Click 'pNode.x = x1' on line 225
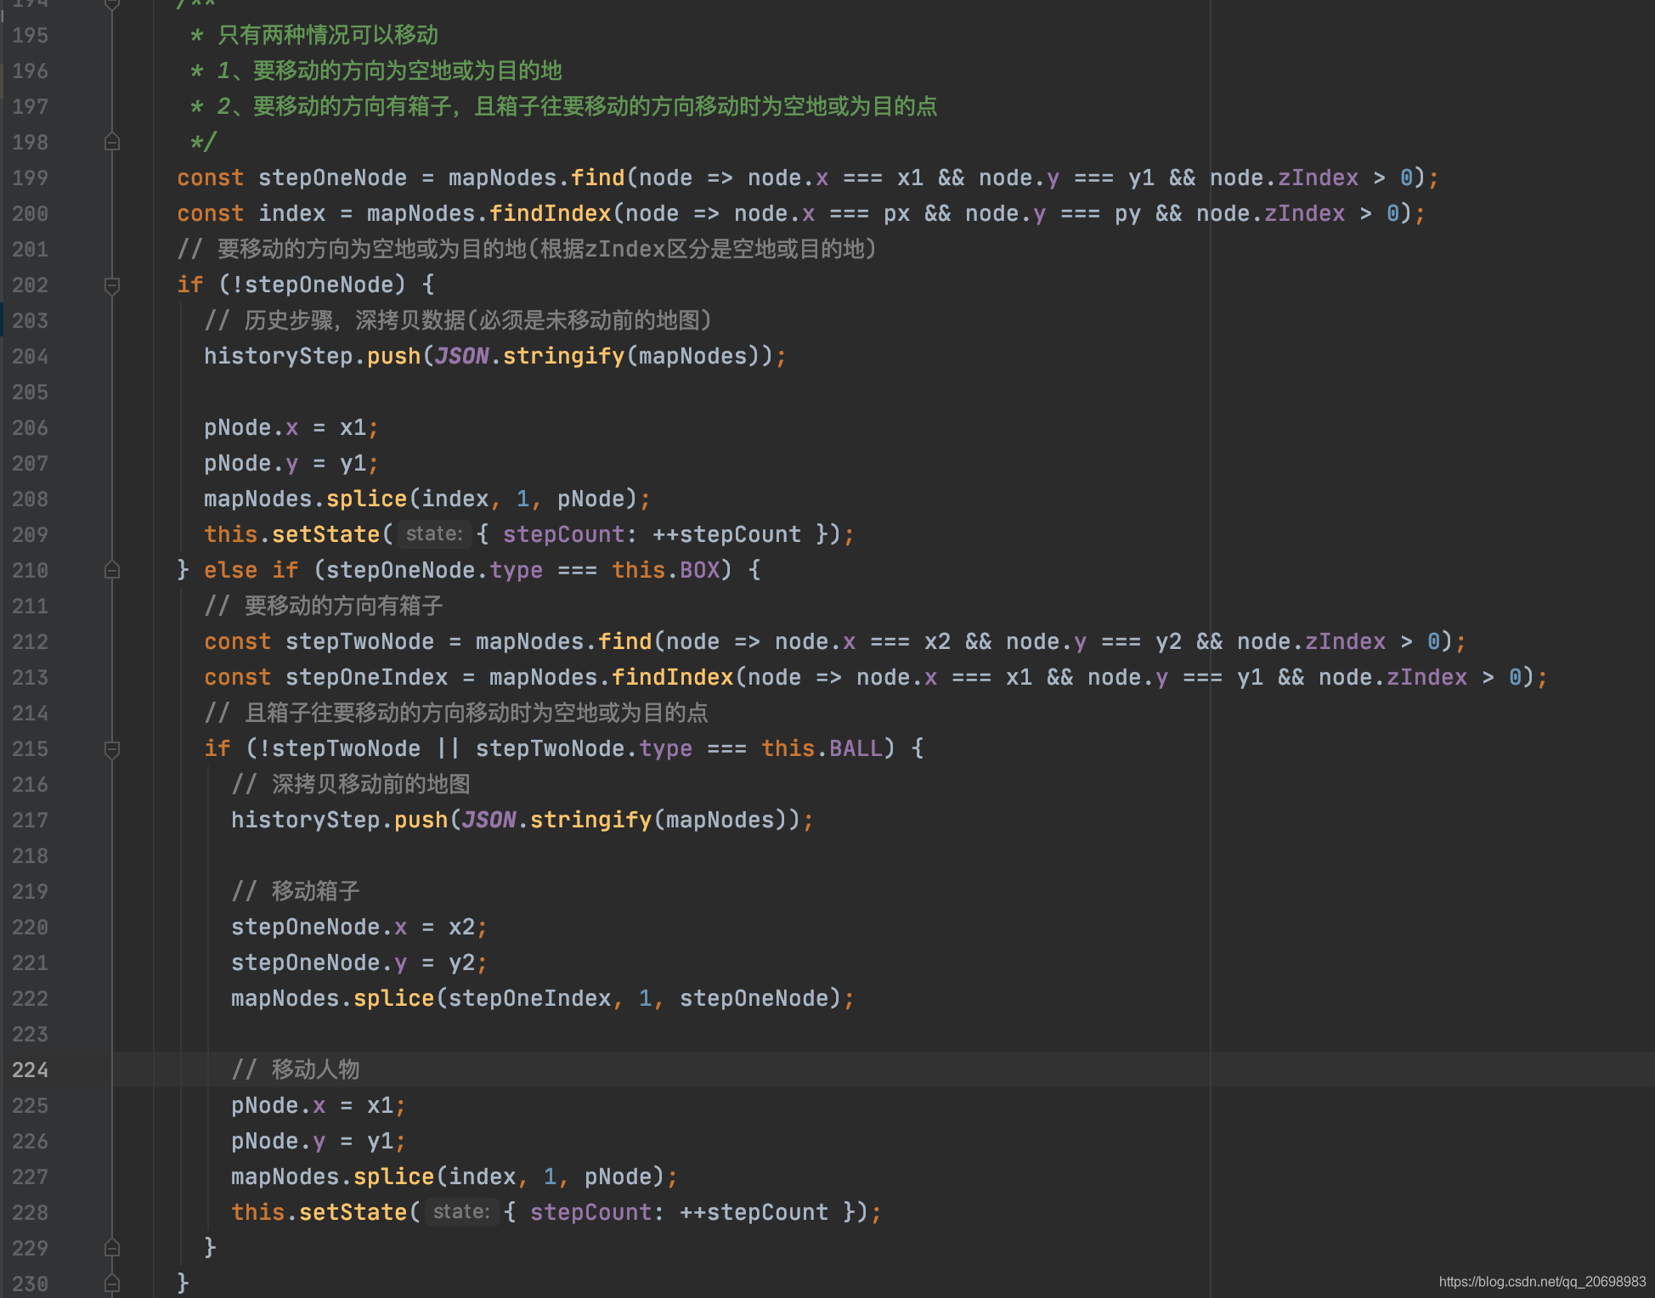The image size is (1655, 1298). (312, 1105)
